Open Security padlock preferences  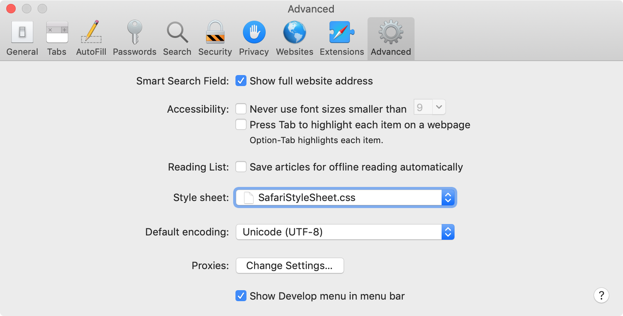click(x=215, y=38)
